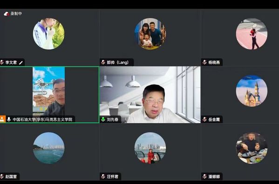The width and height of the screenshot is (279, 184).
Task: Select 赵国营's seaside avatar
Action: click(49, 148)
